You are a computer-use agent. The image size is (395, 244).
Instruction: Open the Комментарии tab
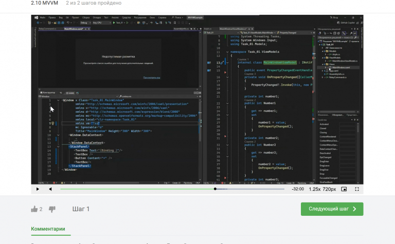[48, 229]
